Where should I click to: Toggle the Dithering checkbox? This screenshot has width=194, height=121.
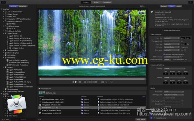pyautogui.click(x=164, y=107)
